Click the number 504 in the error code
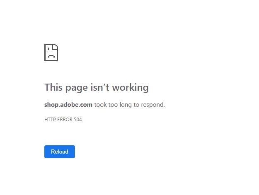The height and width of the screenshot is (195, 259). pyautogui.click(x=78, y=119)
